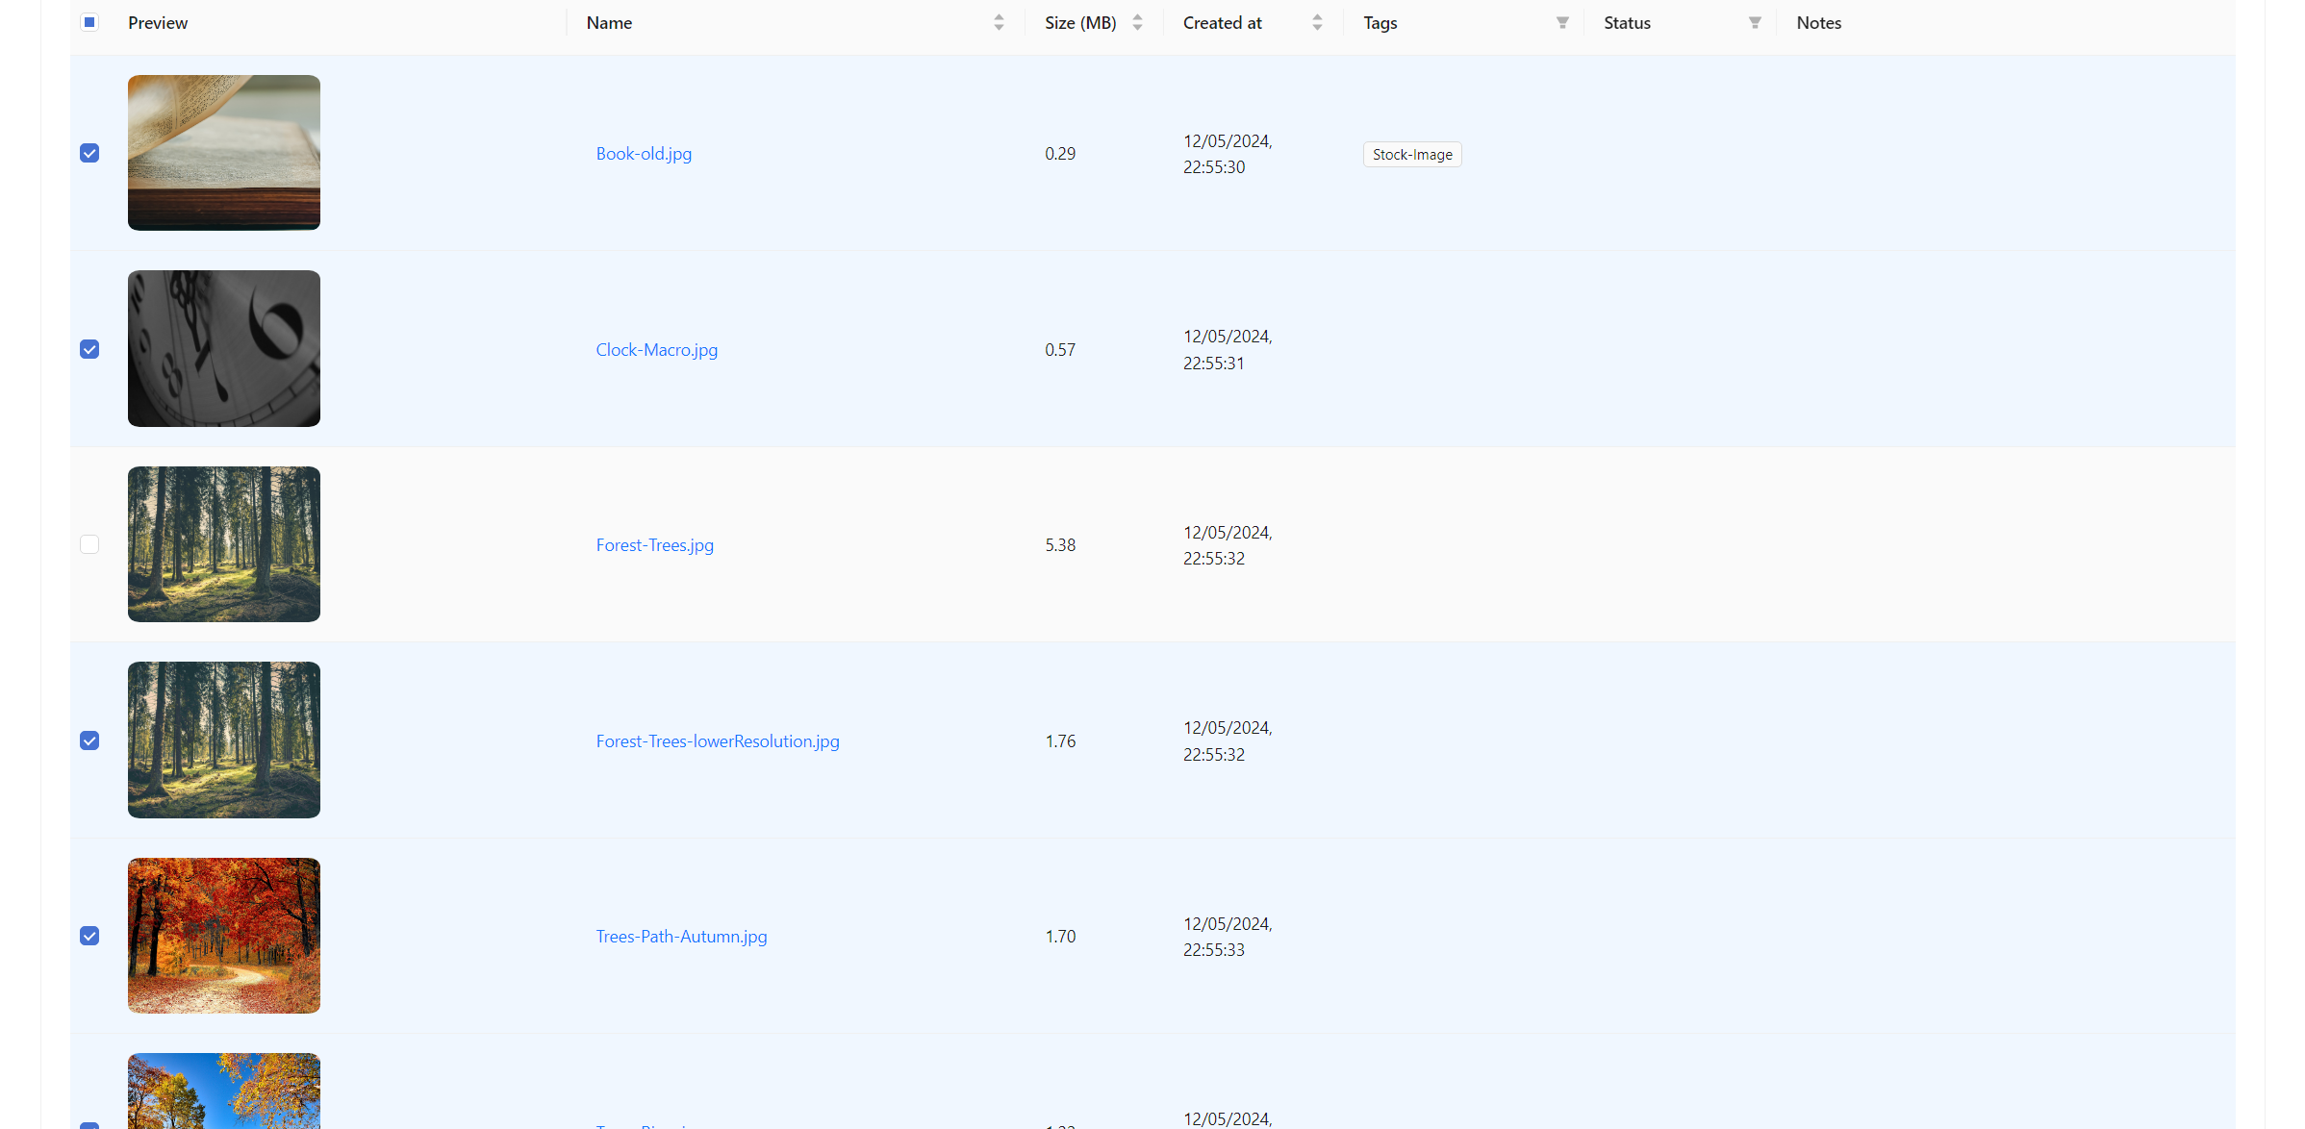Open the Forest-Trees.jpg file link
The image size is (2305, 1129).
[x=654, y=544]
